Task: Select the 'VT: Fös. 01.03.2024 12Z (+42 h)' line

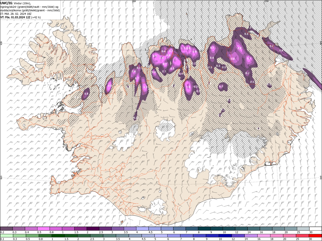Action: coord(21,17)
